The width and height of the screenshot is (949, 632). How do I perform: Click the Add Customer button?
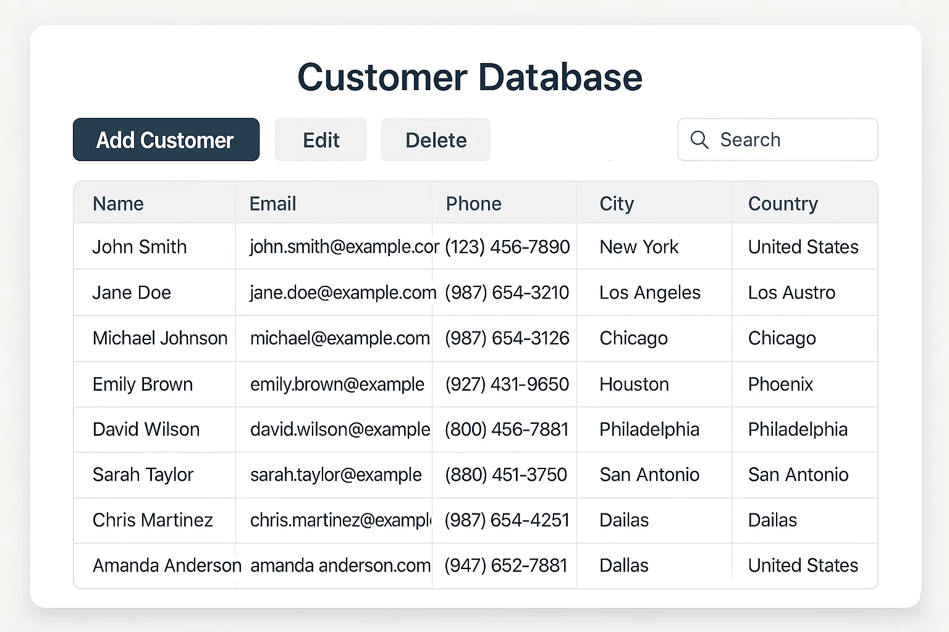coord(166,139)
